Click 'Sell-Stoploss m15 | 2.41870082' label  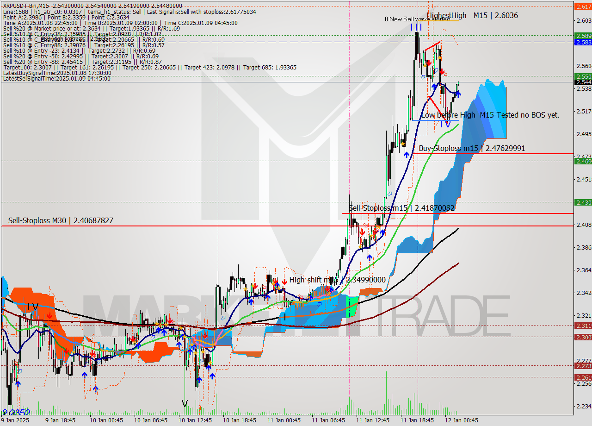(x=401, y=208)
